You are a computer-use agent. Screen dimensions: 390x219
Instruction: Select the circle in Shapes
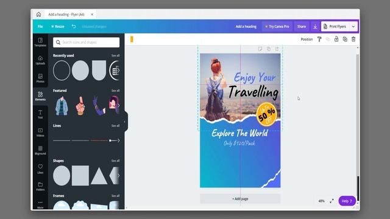(62, 176)
